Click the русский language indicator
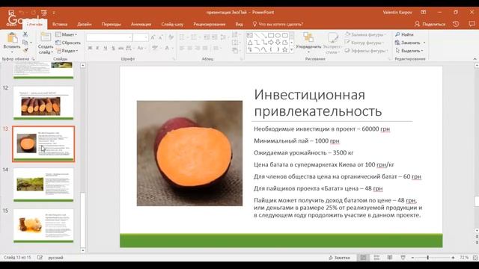The height and width of the screenshot is (269, 479). (55, 258)
